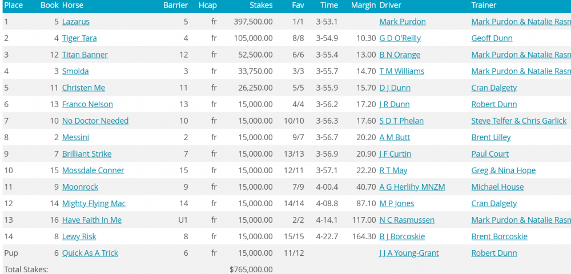Select driver A G Herlihy MNZM

click(412, 187)
